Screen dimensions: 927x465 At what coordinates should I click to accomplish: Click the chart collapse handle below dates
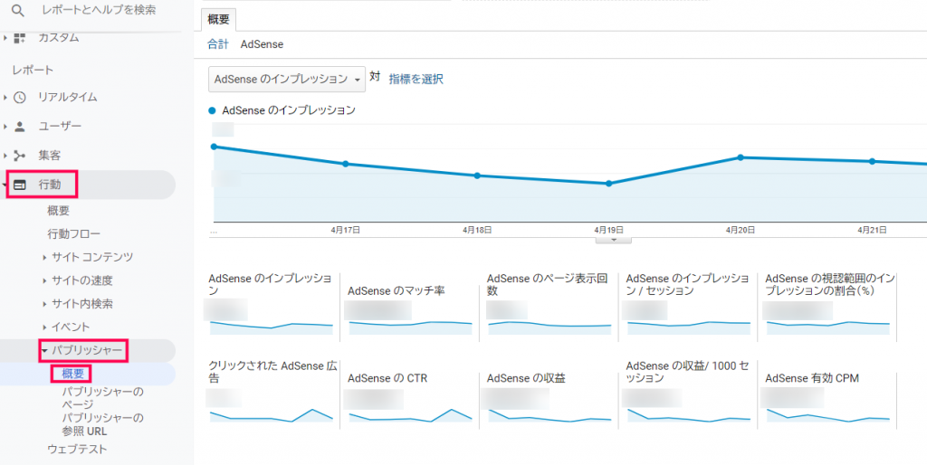pyautogui.click(x=613, y=240)
